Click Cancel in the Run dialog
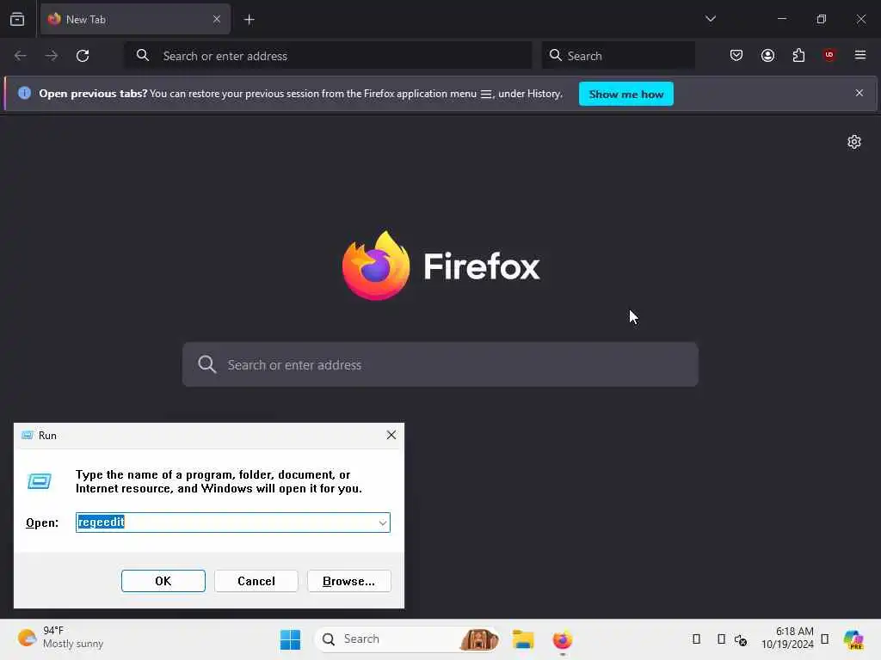Viewport: 881px width, 660px height. click(x=256, y=581)
